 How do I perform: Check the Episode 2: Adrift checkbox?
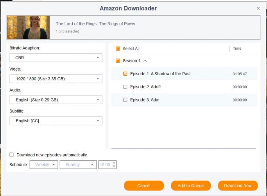coord(125,87)
